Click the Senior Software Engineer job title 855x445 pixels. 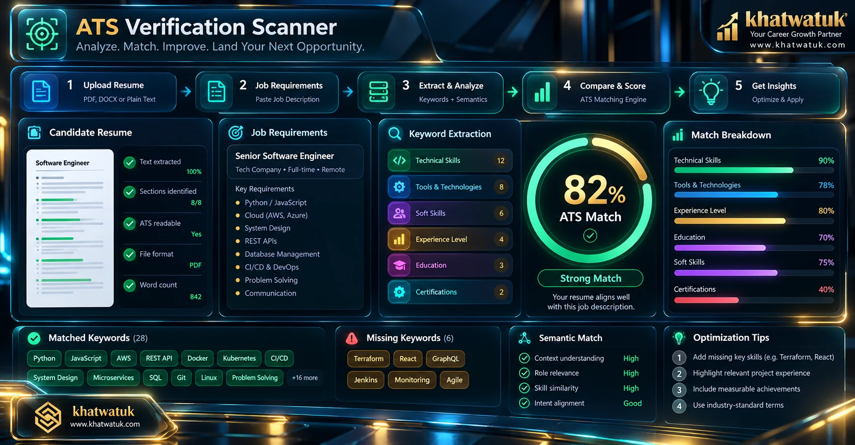click(x=284, y=156)
